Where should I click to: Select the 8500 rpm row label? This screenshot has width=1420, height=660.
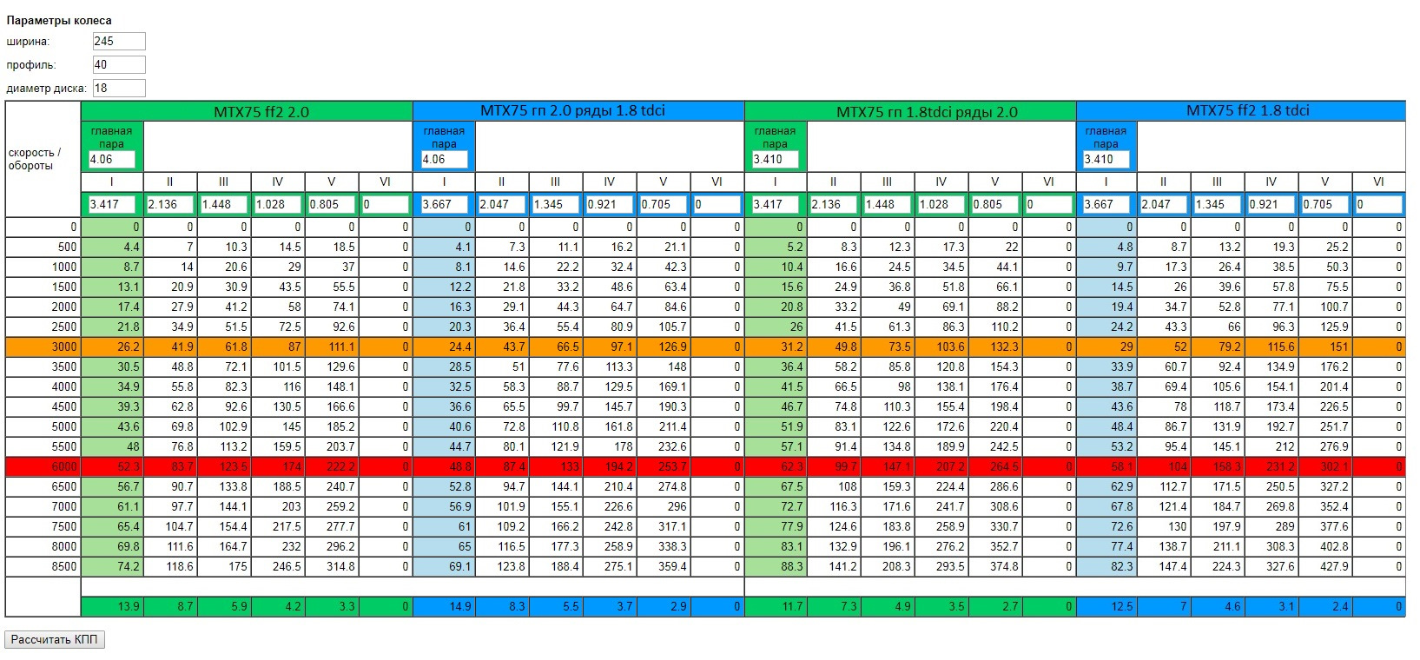coord(43,566)
